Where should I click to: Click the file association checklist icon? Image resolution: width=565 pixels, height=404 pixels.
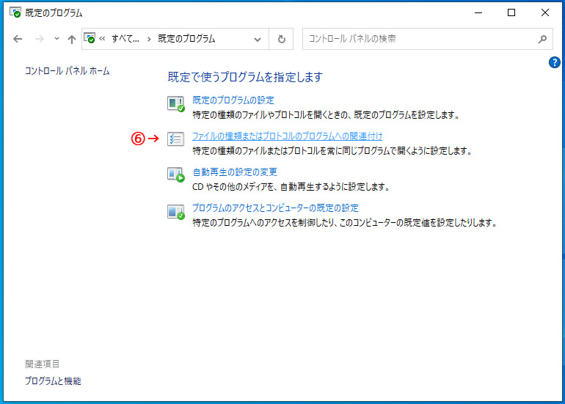point(176,139)
